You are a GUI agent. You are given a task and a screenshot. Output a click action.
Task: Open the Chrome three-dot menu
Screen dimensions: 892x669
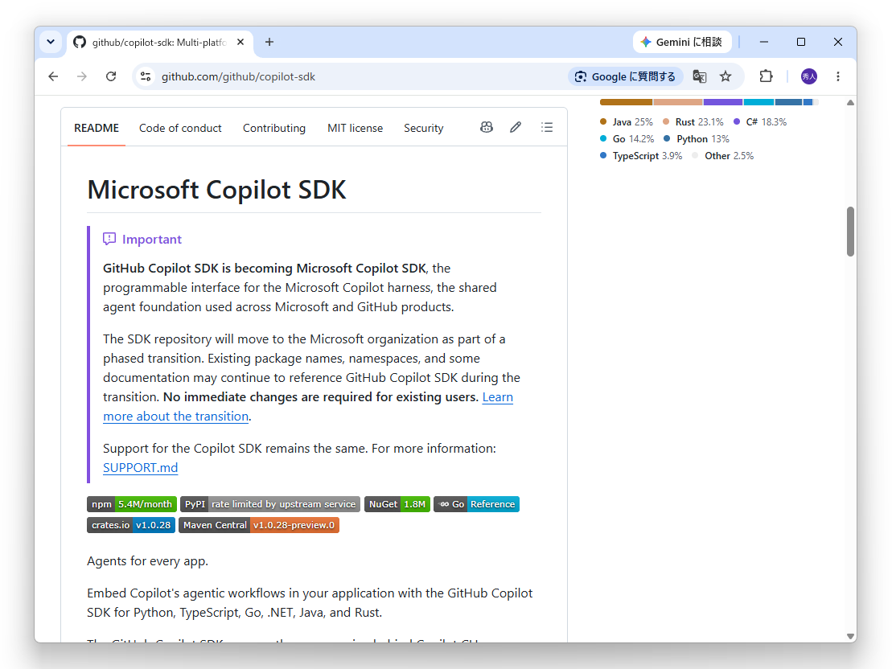[x=838, y=76]
